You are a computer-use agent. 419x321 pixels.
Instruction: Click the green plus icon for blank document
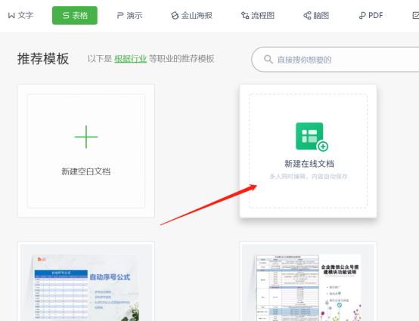86,137
